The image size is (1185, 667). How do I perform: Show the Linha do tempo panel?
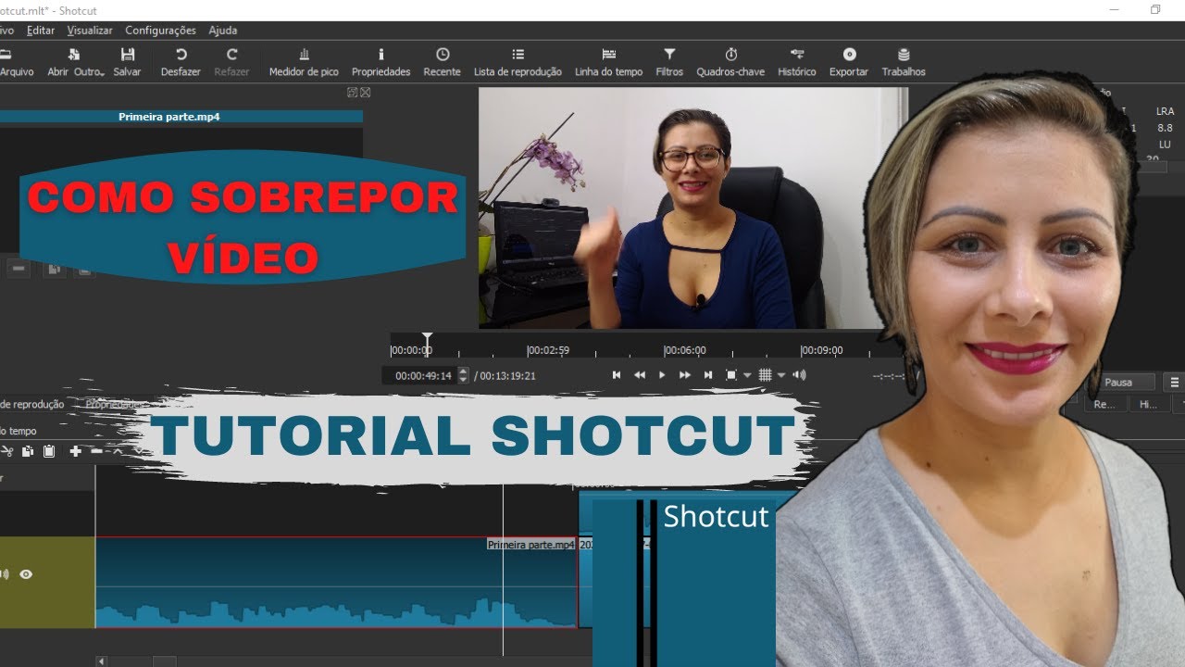608,62
